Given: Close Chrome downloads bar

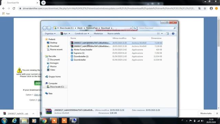Looking at the screenshot, I should (217, 113).
